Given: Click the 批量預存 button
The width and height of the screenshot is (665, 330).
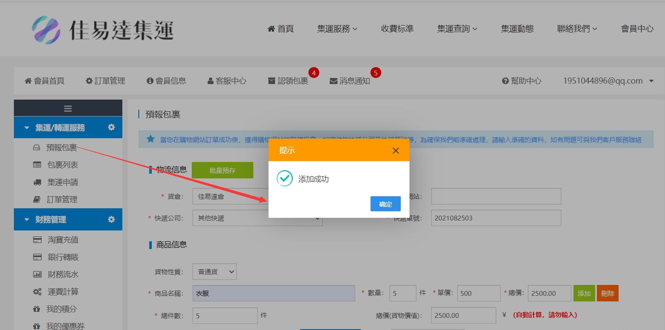Looking at the screenshot, I should point(223,170).
